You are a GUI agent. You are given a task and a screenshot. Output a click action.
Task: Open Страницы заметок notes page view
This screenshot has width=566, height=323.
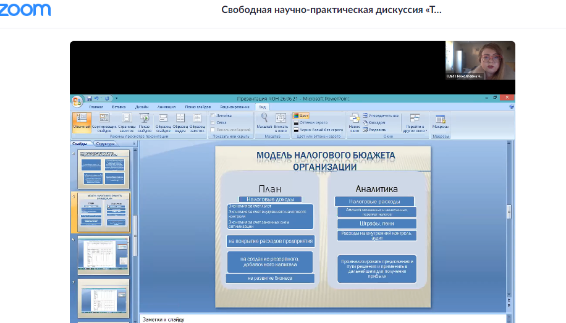click(x=127, y=122)
